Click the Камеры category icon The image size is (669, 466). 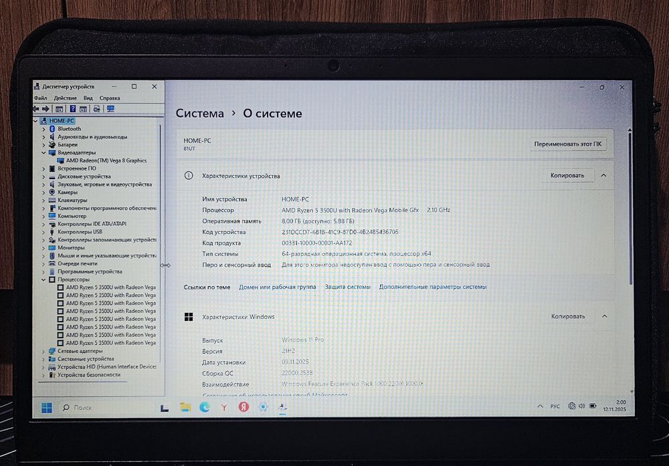tap(52, 193)
